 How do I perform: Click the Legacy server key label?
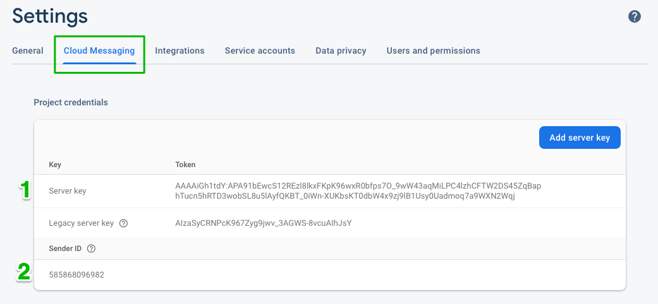pos(82,223)
